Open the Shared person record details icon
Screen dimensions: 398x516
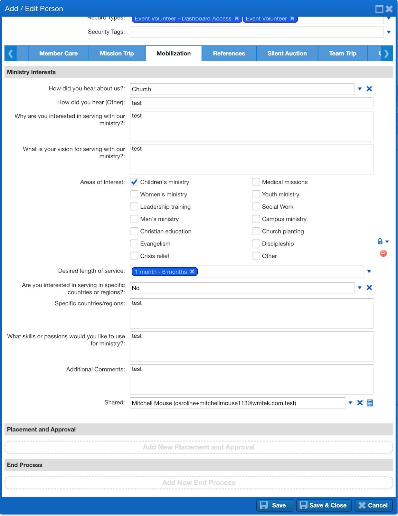(370, 403)
